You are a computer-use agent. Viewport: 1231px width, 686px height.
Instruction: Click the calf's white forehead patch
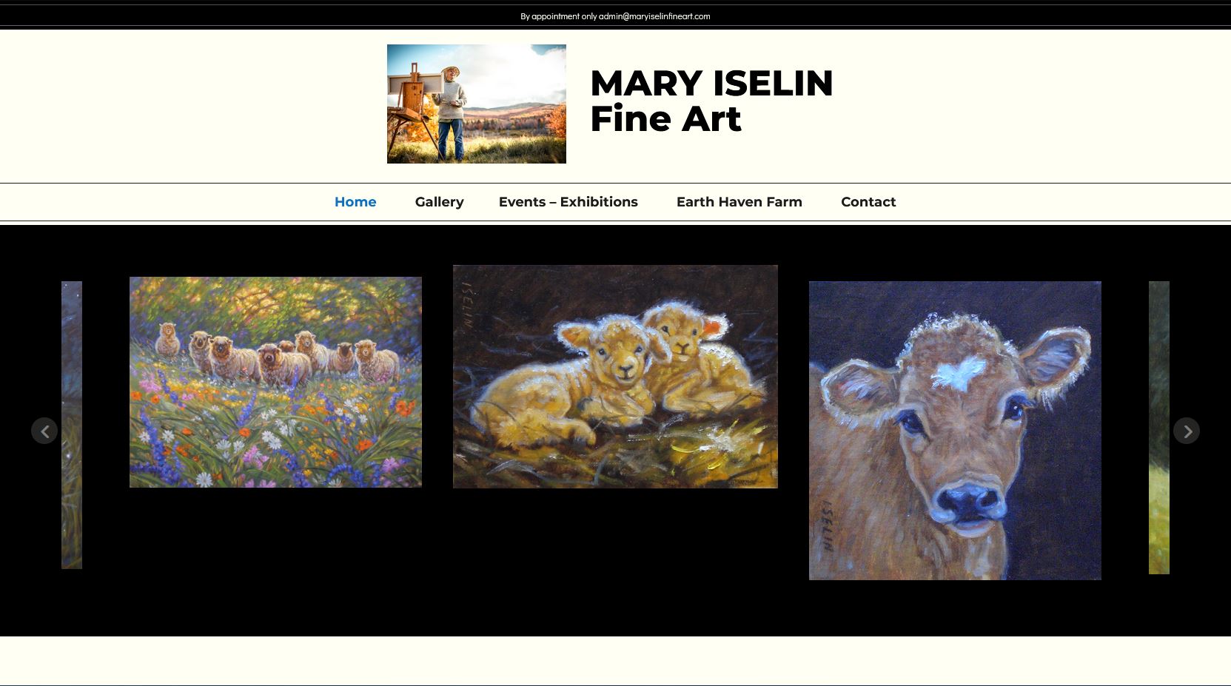tap(959, 373)
